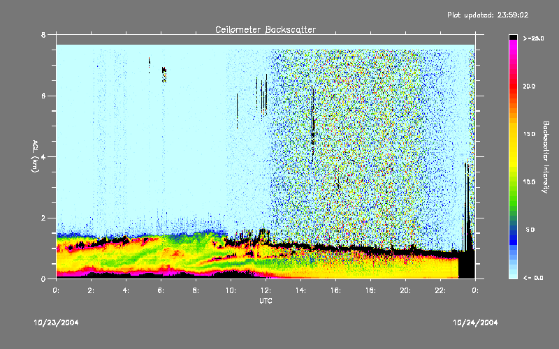Click the x-axis tick label '22:'

440,290
